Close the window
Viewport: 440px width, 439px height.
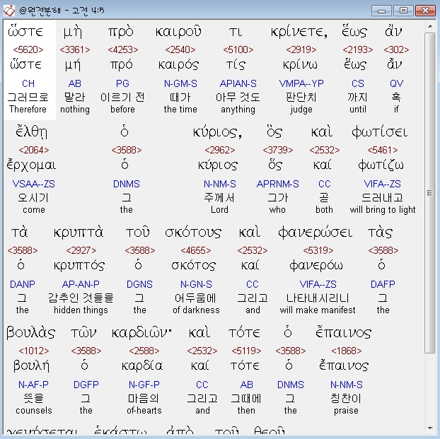tap(425, 11)
